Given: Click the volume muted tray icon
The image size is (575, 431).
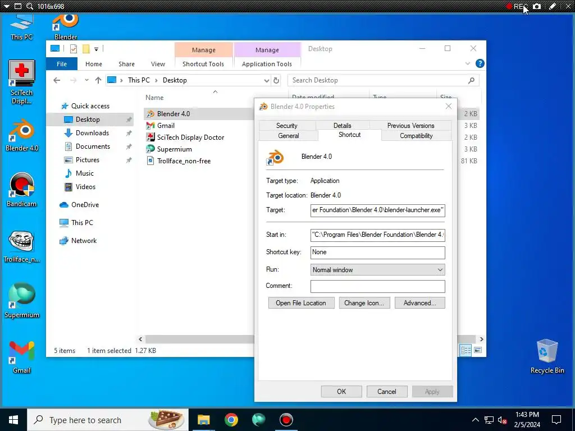Looking at the screenshot, I should (503, 420).
